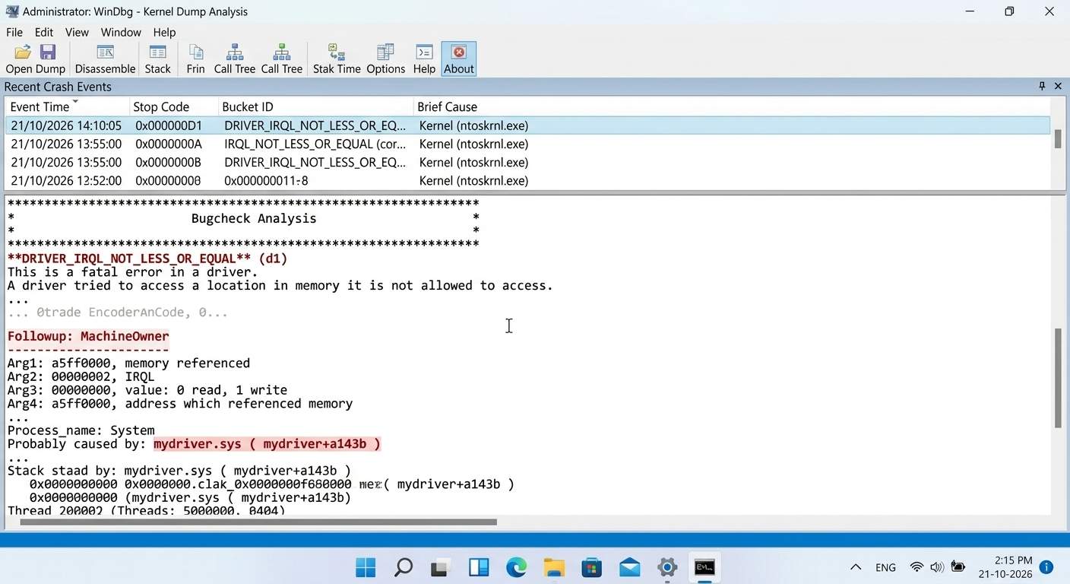The image size is (1070, 584).
Task: Open Settings gear on the taskbar
Action: point(667,567)
